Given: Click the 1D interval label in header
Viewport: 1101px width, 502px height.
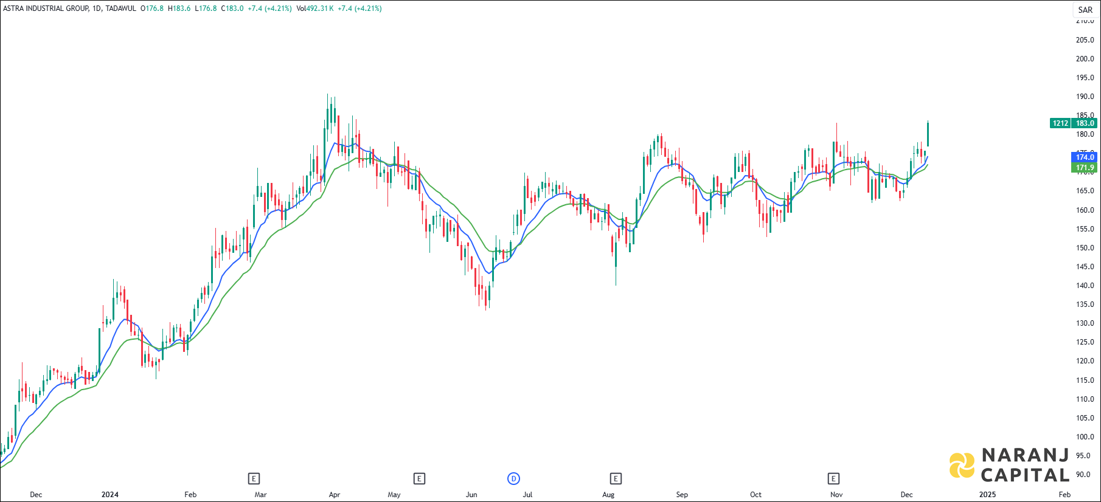Looking at the screenshot, I should click(x=97, y=9).
